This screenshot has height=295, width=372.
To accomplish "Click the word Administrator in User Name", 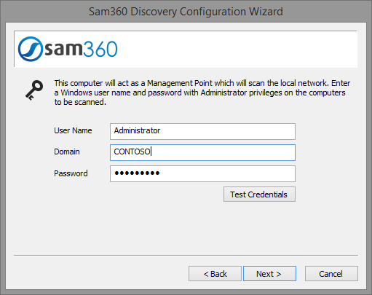I will [x=137, y=130].
